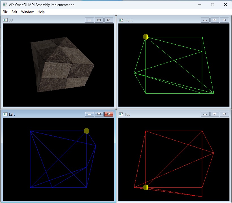This screenshot has height=203, width=232.
Task: Open the Window menu
Action: (27, 12)
